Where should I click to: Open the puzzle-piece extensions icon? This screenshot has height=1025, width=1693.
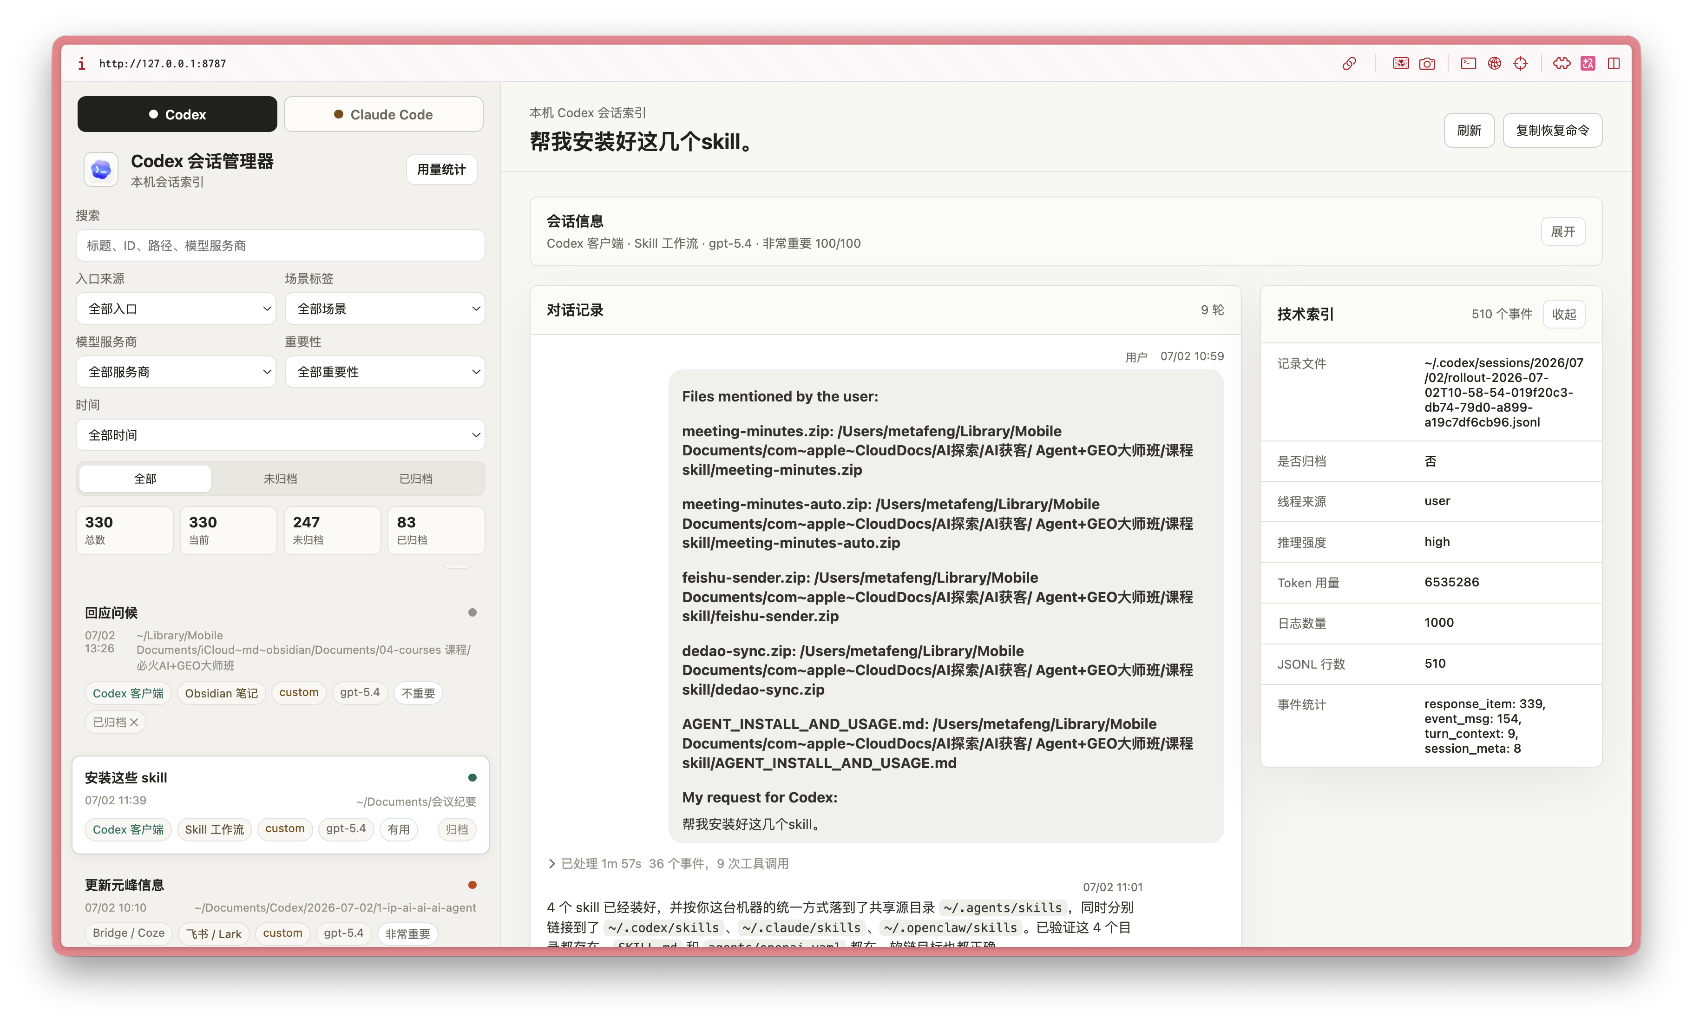click(1562, 64)
